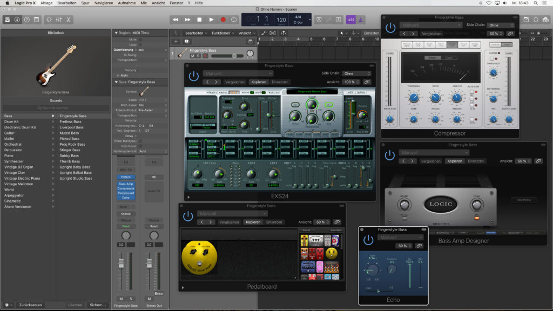Screen dimensions: 553x311
Task: Open the Bearbeiten menu in tracks area
Action: 196,33
